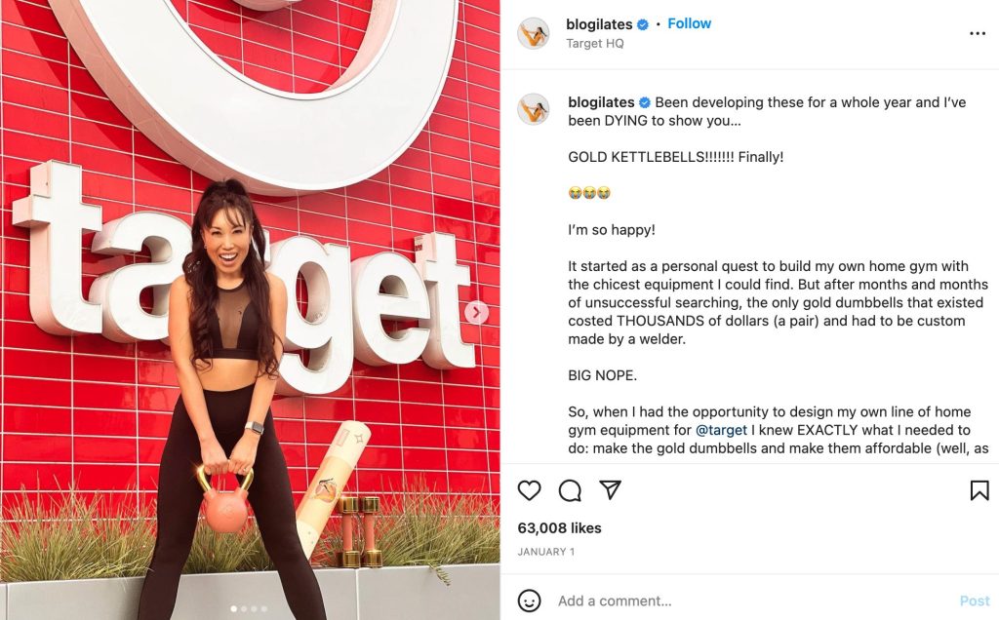Share post using paper plane icon
The height and width of the screenshot is (620, 999).
[611, 489]
